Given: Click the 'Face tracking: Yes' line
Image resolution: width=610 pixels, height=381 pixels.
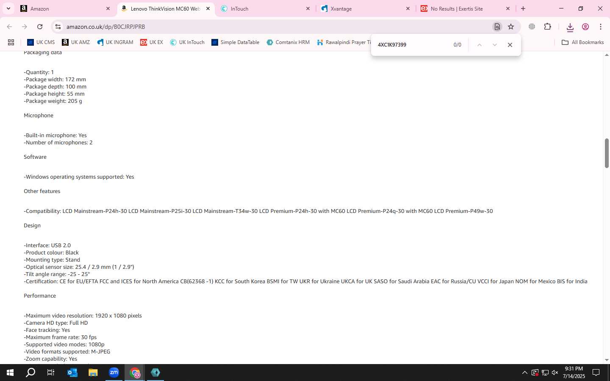Looking at the screenshot, I should coord(47,330).
